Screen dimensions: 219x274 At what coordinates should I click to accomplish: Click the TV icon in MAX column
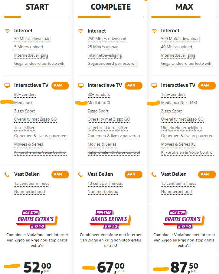[x=154, y=85]
